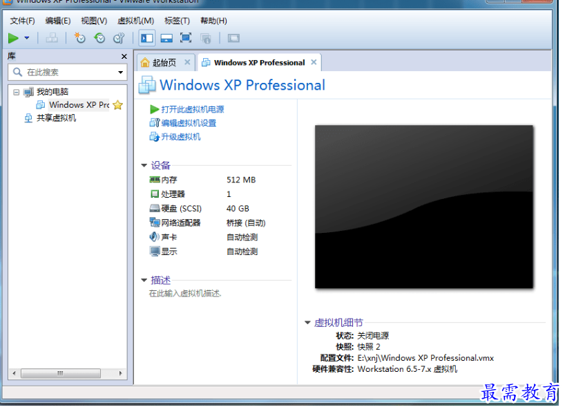Open the 编辑(E) menu

click(x=58, y=21)
